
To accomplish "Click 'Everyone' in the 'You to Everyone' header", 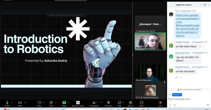I will pyautogui.click(x=186, y=11).
